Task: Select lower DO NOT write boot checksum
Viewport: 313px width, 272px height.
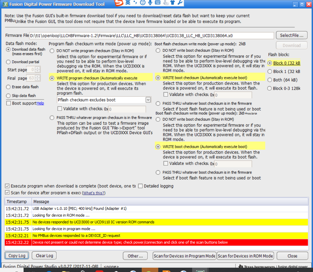Action: tap(158, 120)
